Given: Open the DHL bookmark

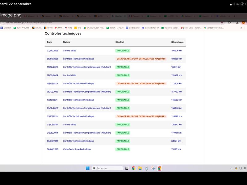Looking at the screenshot, I should click(78, 28).
